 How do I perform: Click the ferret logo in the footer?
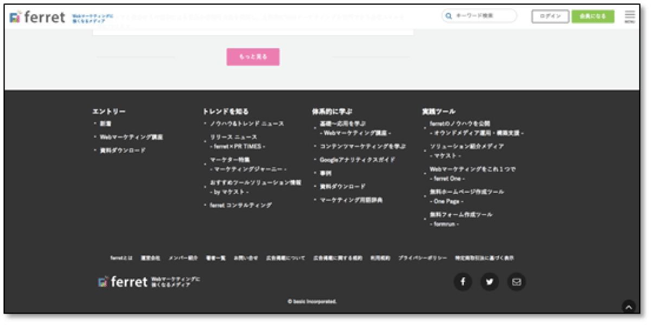tap(123, 282)
